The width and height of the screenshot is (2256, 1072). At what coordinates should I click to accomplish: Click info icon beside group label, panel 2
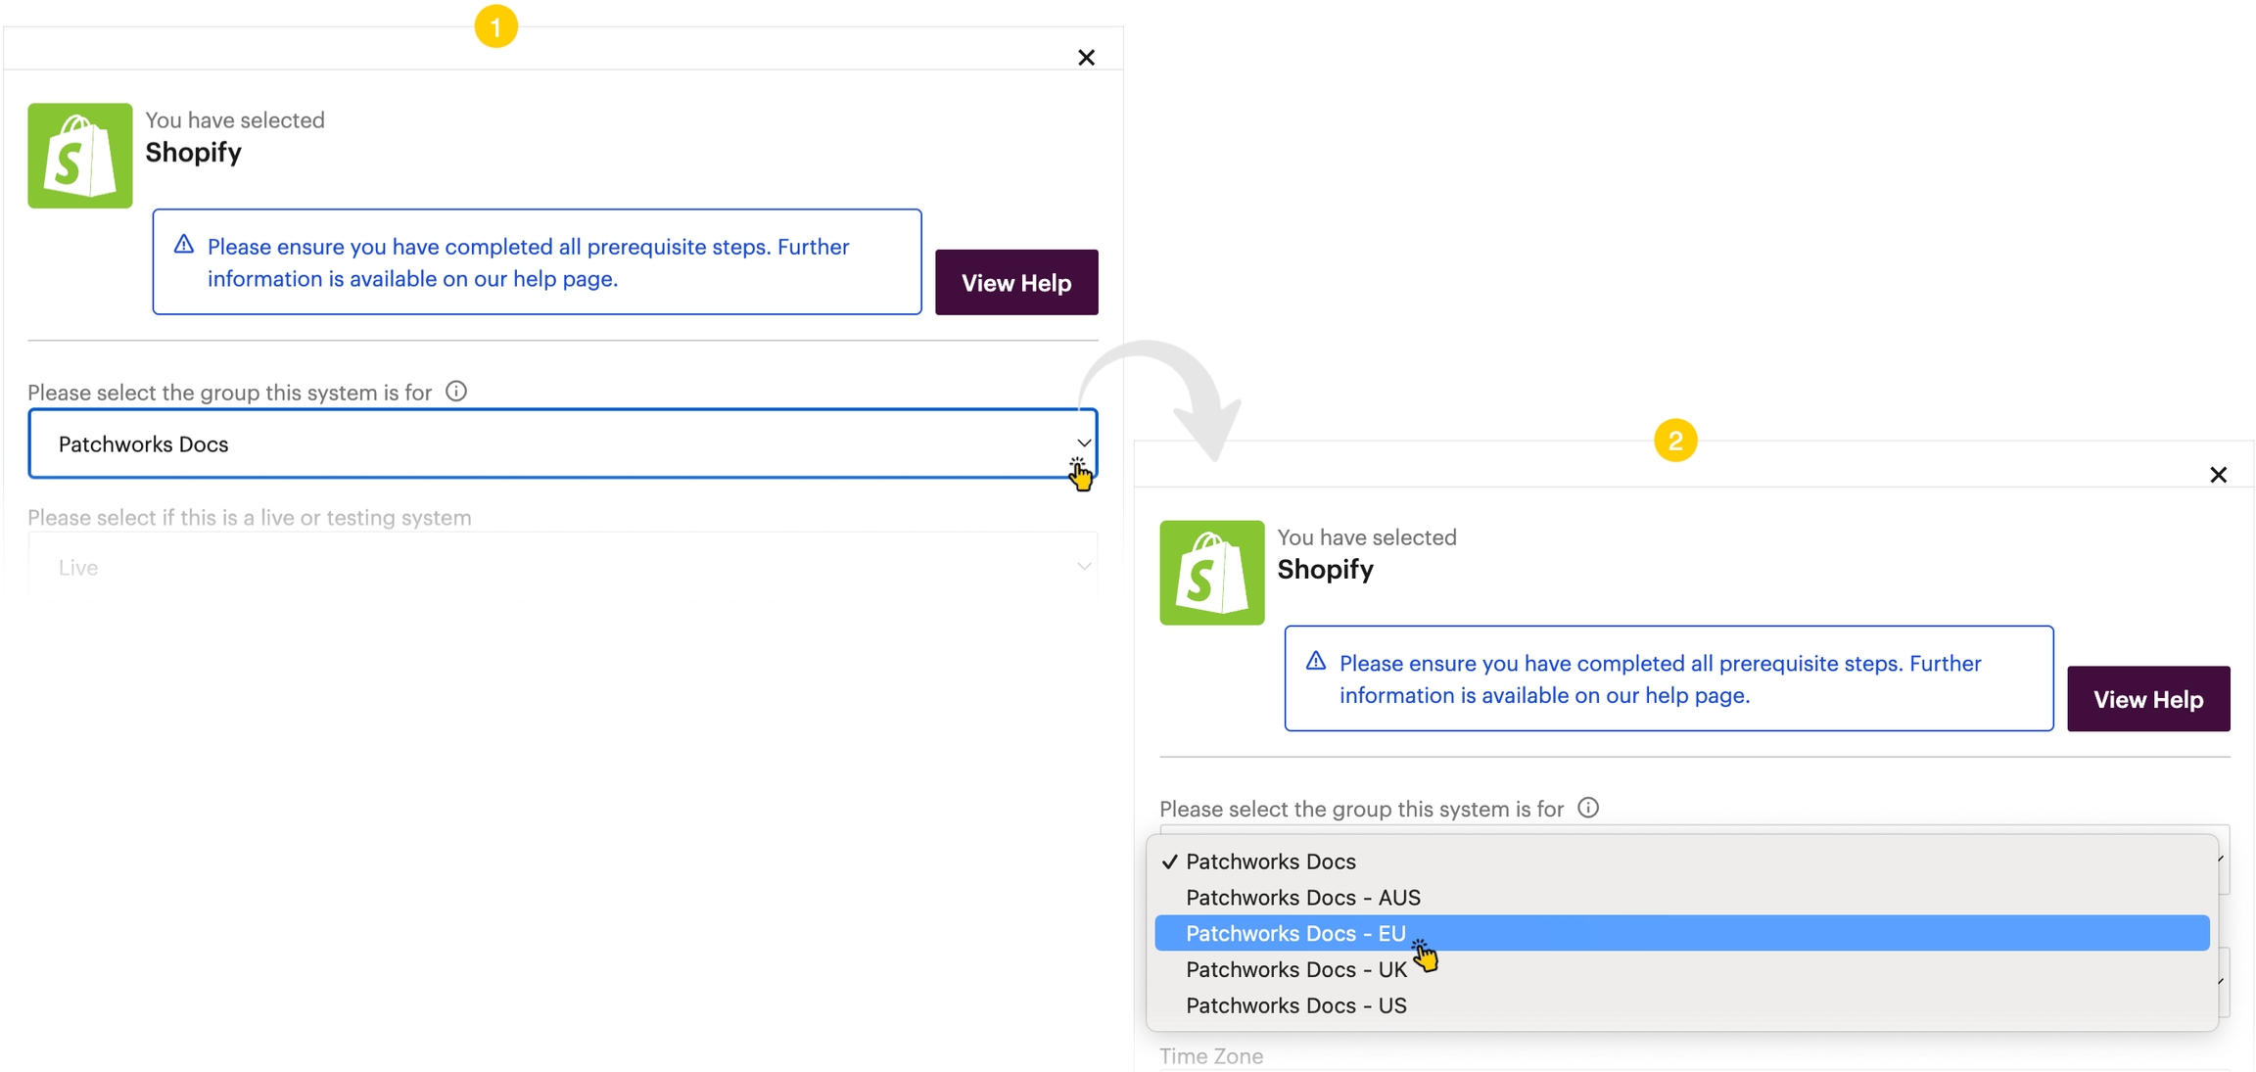tap(1588, 808)
